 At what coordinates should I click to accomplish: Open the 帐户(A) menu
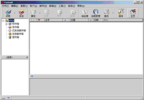click(34, 6)
